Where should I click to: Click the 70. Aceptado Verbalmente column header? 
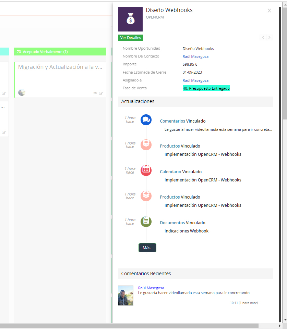(60, 52)
